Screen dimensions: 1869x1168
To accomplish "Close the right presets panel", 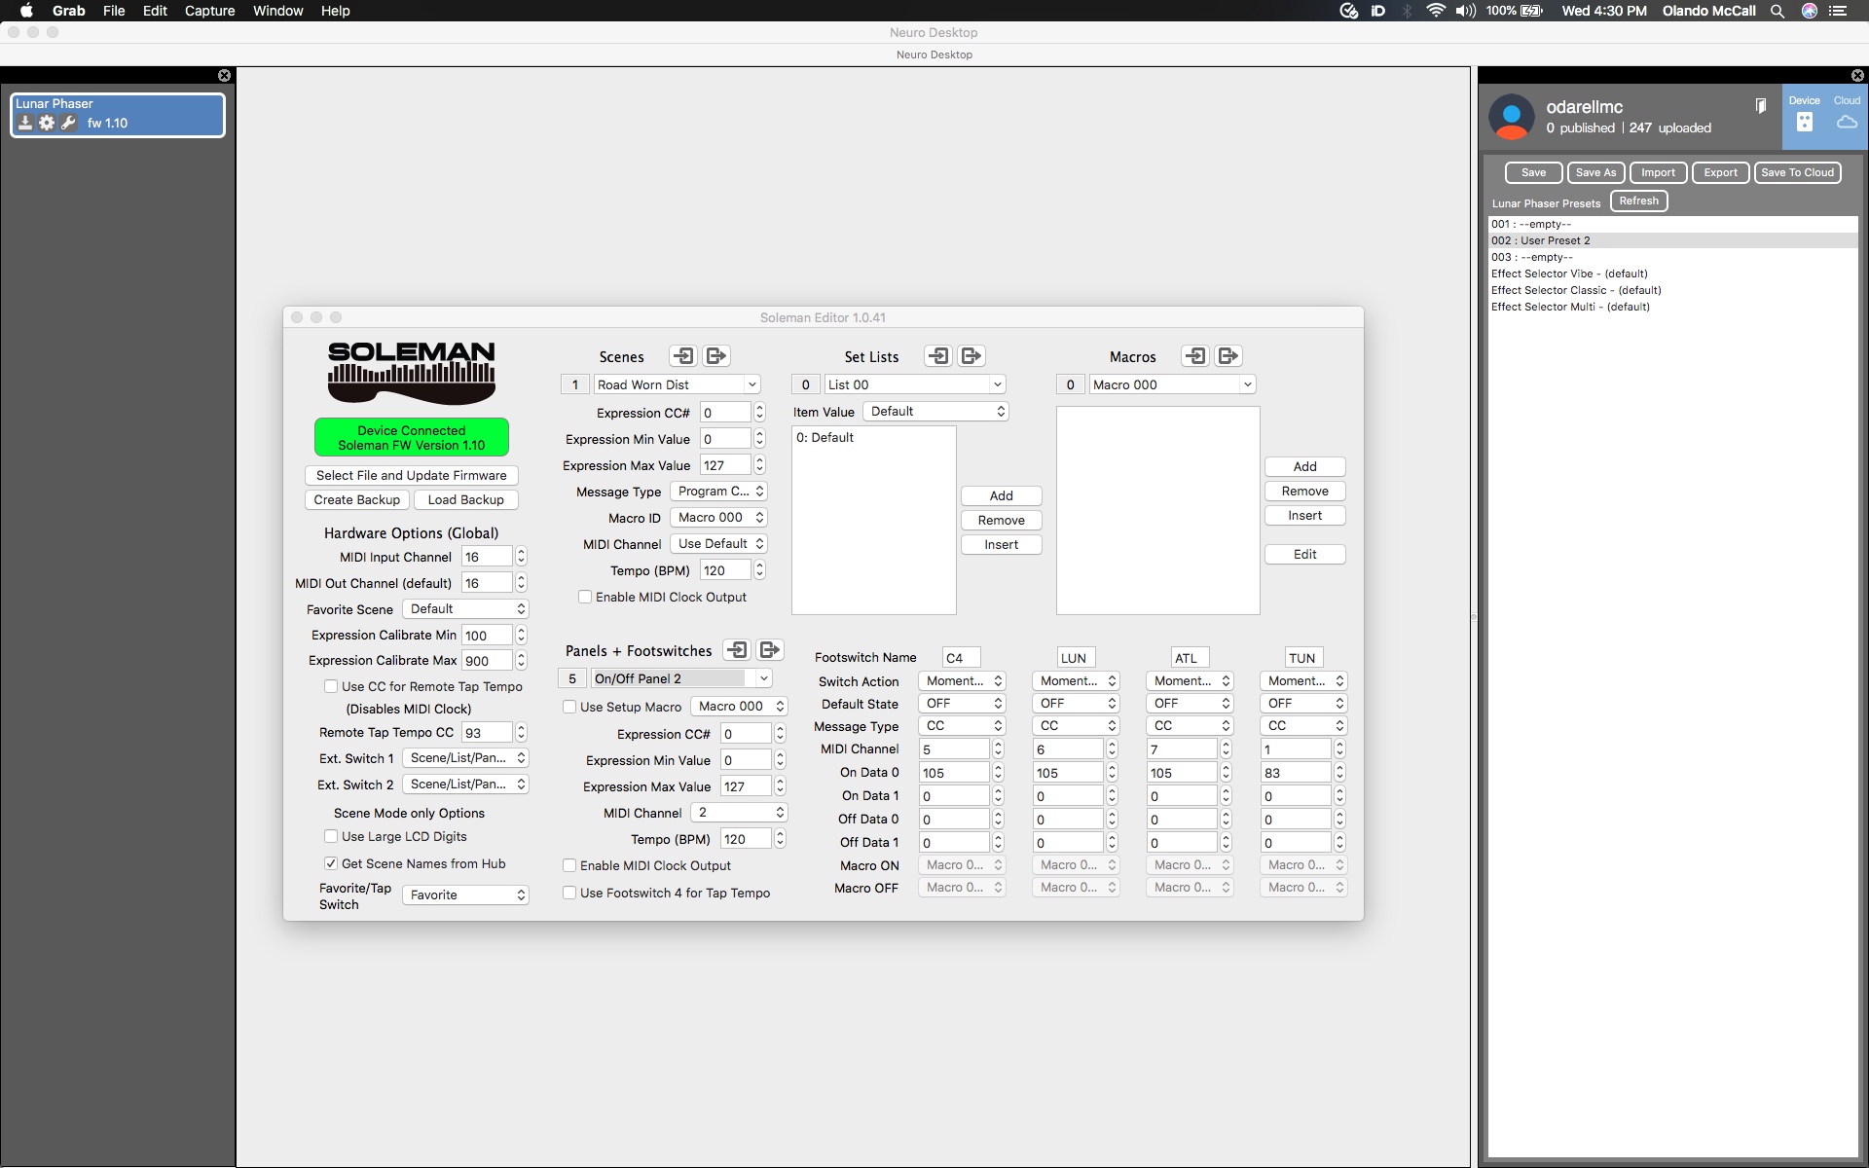I will click(1857, 76).
